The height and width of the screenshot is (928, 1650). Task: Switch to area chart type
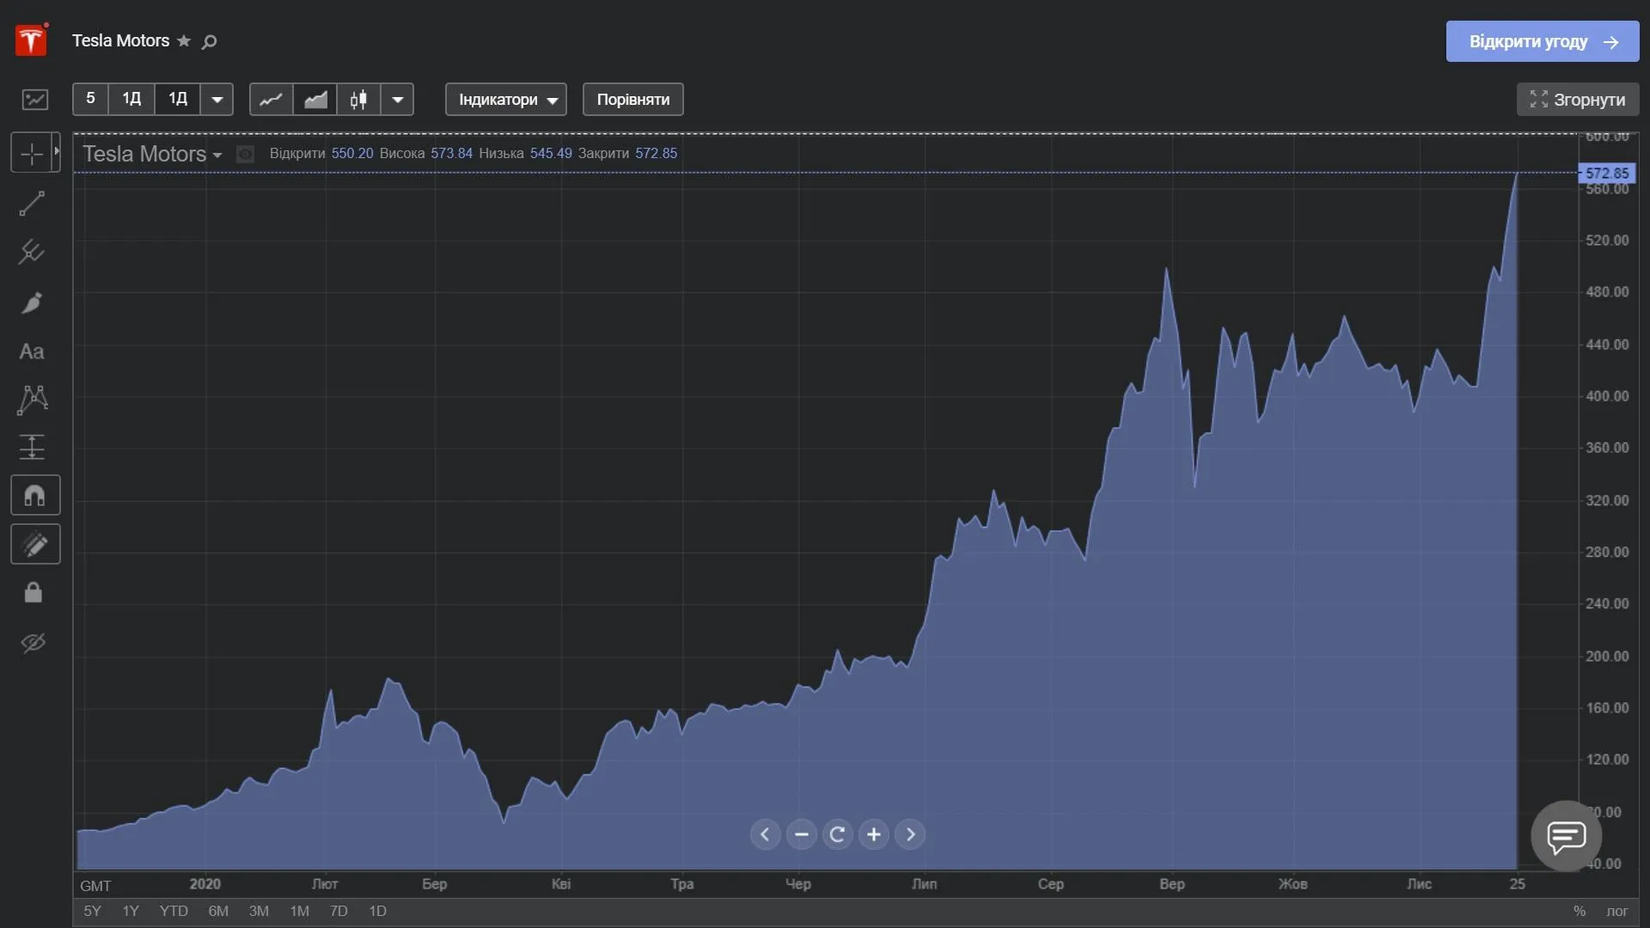pyautogui.click(x=315, y=100)
